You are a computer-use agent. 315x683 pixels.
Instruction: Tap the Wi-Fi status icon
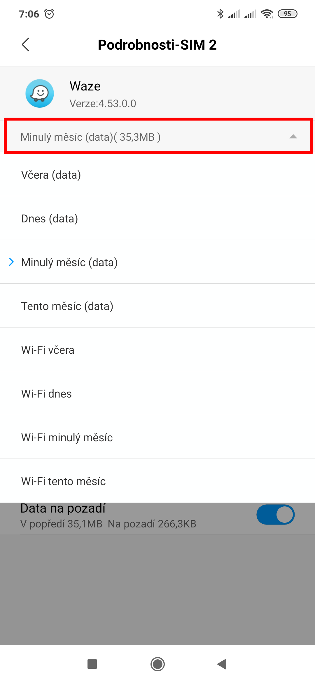(x=267, y=14)
